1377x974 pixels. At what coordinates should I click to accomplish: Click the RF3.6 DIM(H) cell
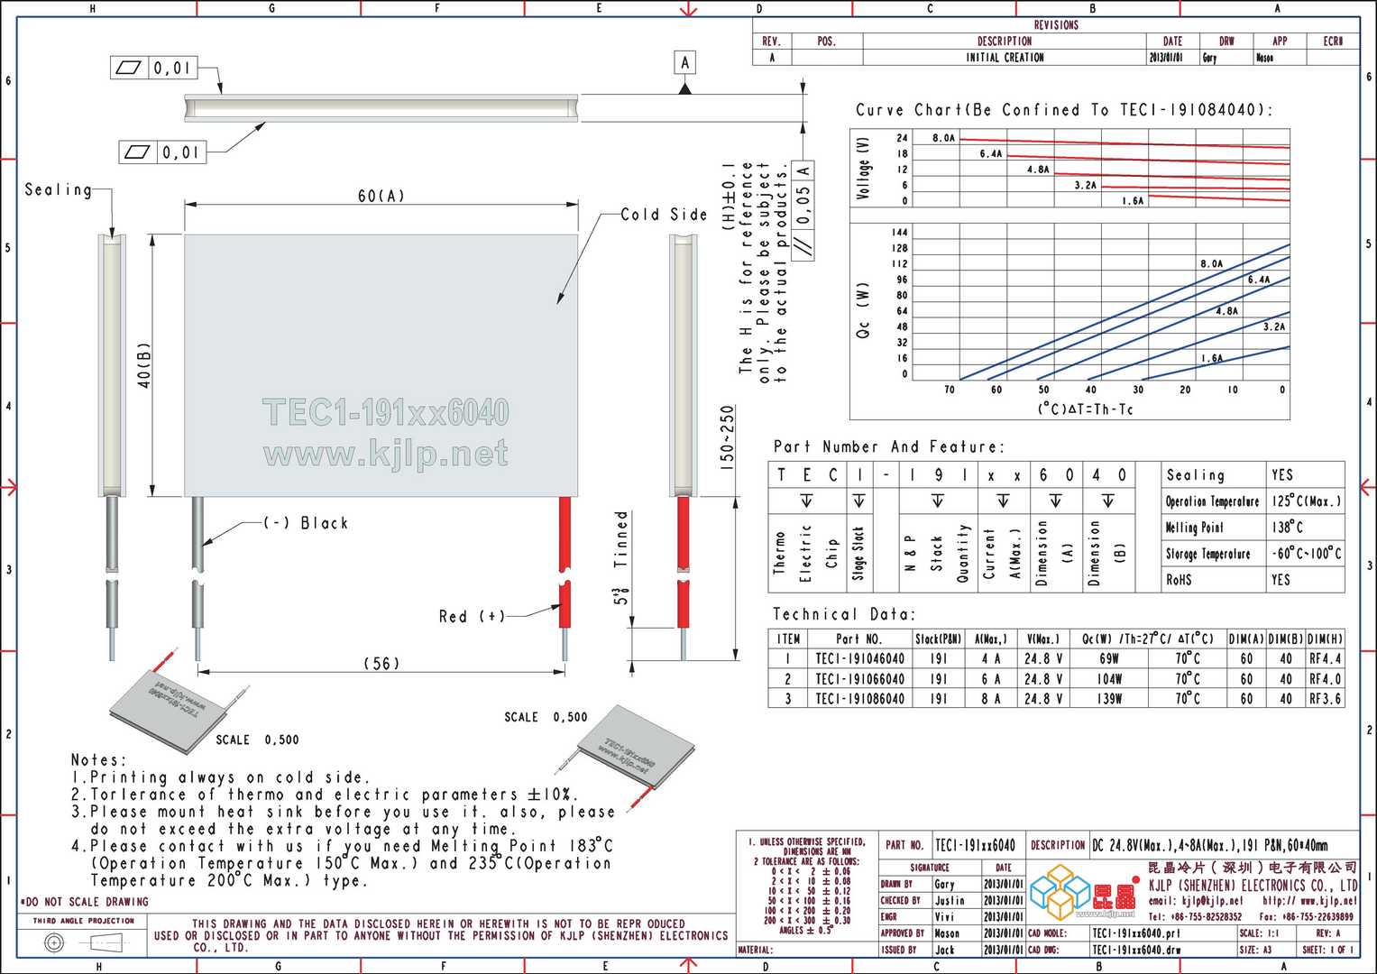pos(1325,699)
